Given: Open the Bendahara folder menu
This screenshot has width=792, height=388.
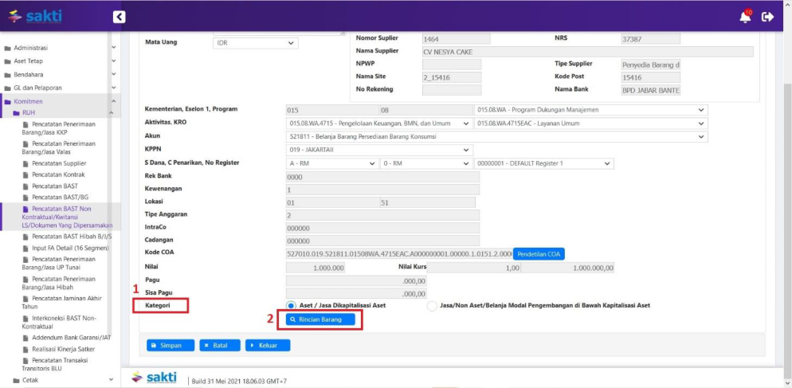Looking at the screenshot, I should 30,74.
